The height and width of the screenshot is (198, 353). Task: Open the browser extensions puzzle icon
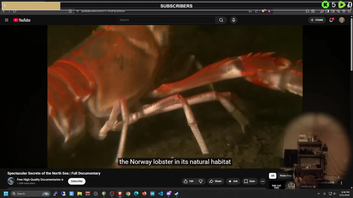pos(307,11)
